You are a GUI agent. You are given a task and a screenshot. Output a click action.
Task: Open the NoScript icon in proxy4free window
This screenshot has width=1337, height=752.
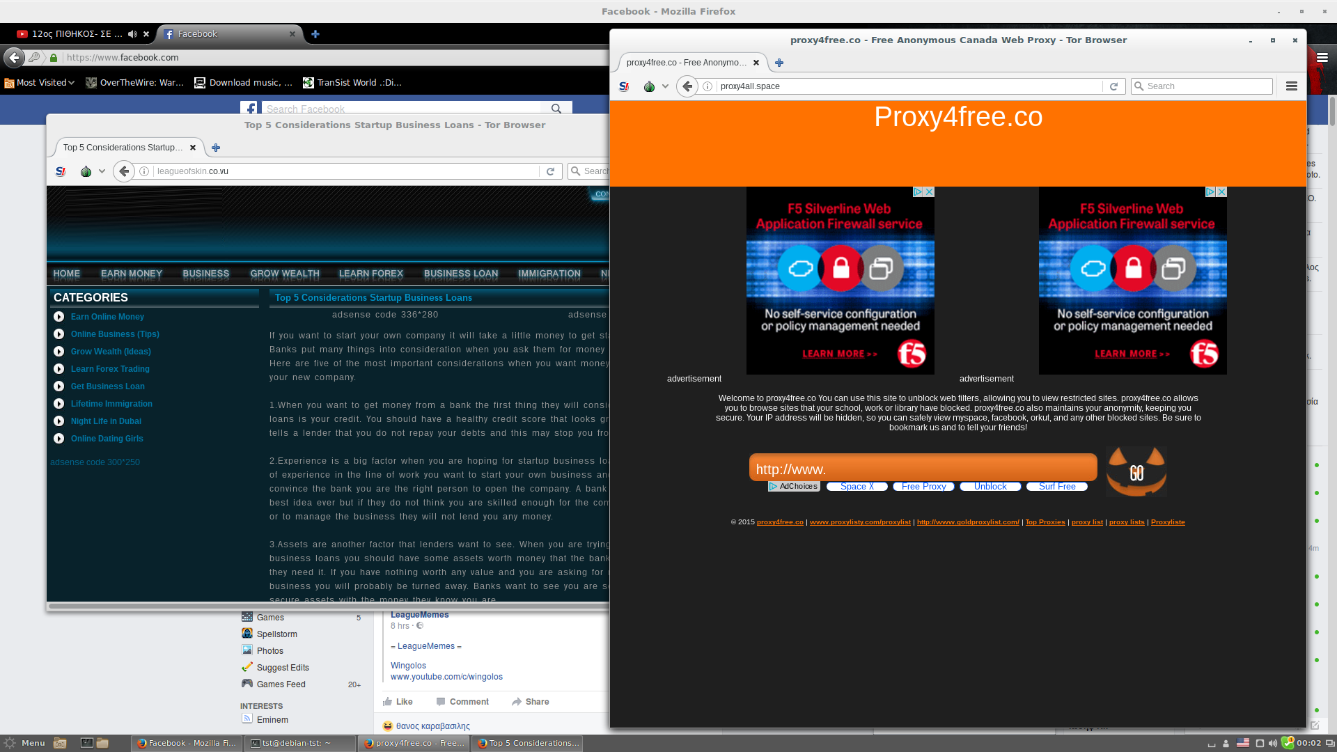624,86
